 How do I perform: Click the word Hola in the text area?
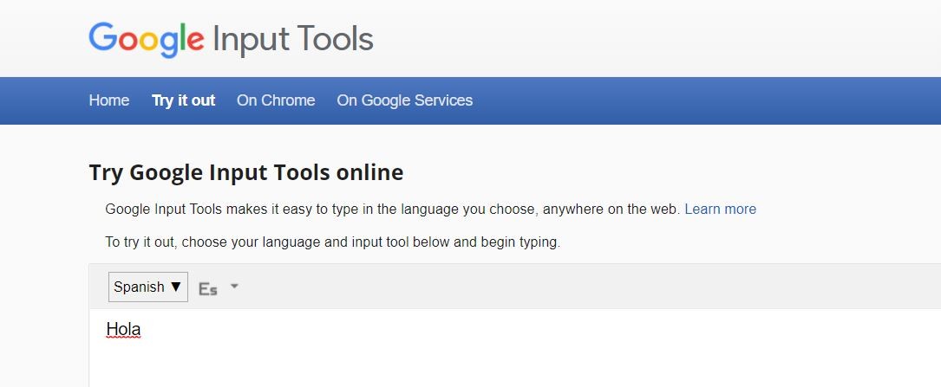click(123, 329)
